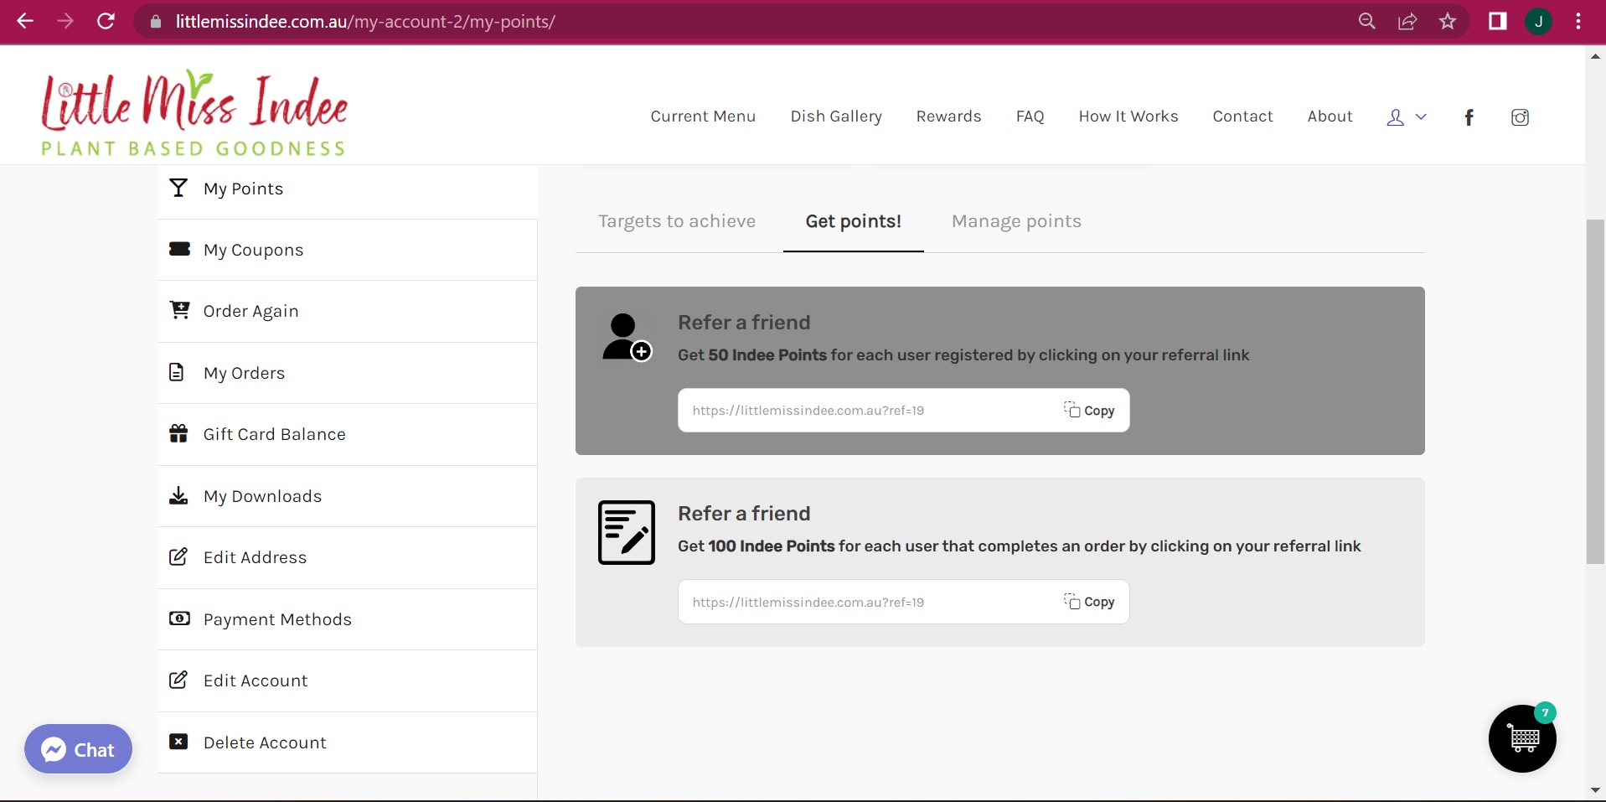Click the first referral URL field
The height and width of the screenshot is (802, 1606).
(863, 411)
